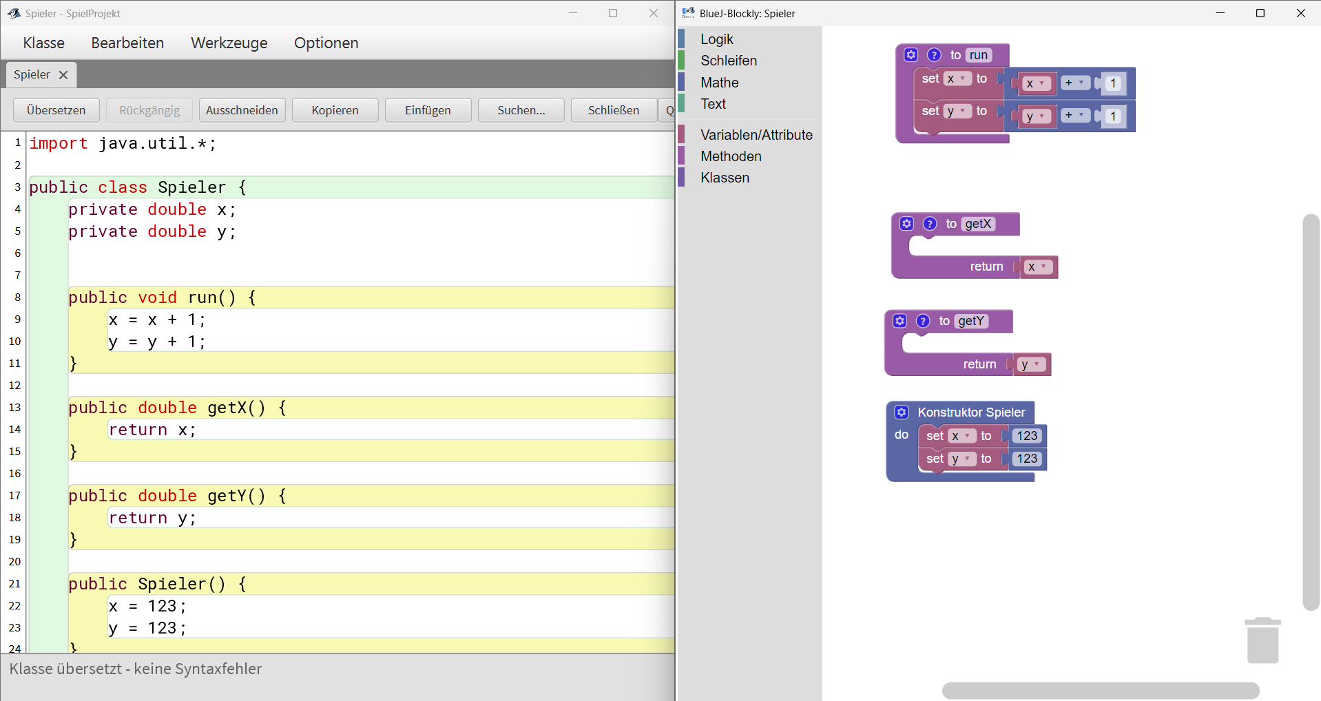This screenshot has width=1321, height=701.
Task: Select the Variablen/Attribute category
Action: tap(756, 135)
